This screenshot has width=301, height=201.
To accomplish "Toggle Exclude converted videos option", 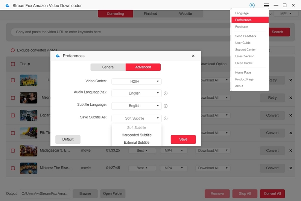I will 13,50.
